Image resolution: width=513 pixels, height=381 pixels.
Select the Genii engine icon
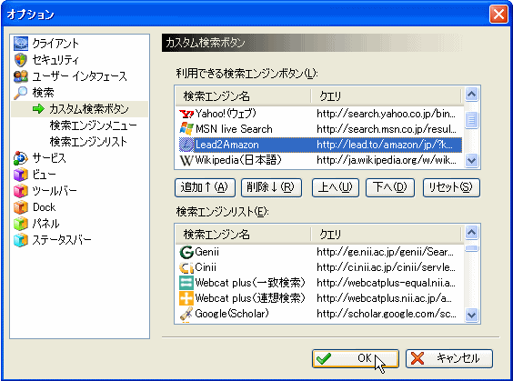click(186, 252)
